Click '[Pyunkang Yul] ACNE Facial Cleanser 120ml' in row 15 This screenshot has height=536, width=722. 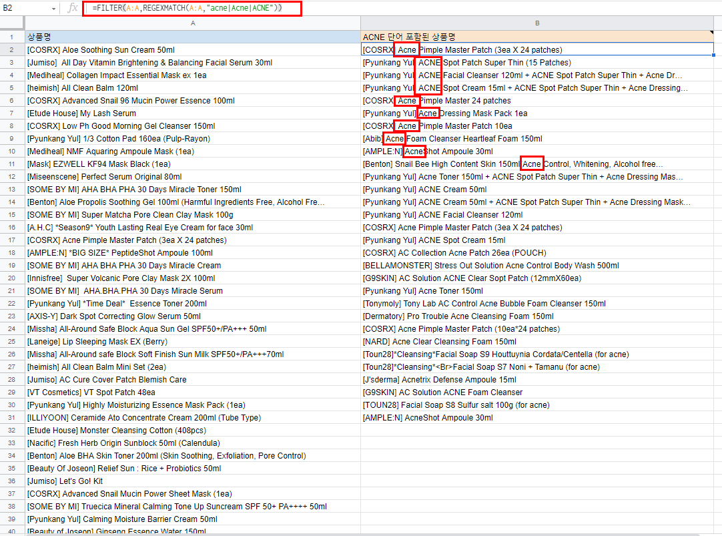pyautogui.click(x=537, y=214)
